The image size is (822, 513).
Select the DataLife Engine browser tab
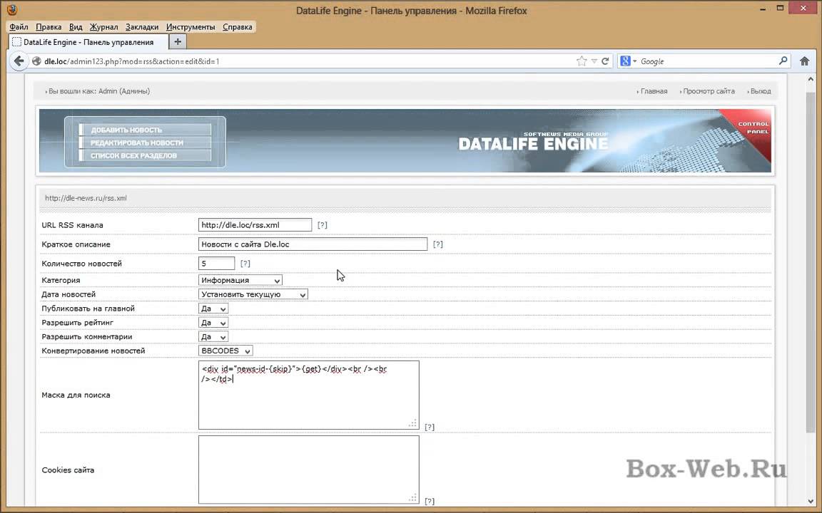(x=88, y=42)
